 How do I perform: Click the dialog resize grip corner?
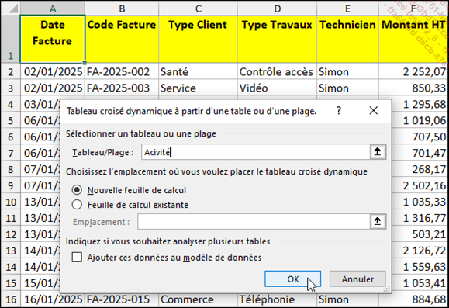click(x=387, y=289)
